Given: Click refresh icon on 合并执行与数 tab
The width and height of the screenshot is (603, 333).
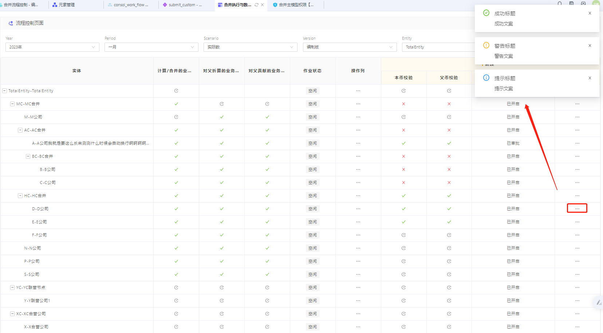Looking at the screenshot, I should click(256, 5).
